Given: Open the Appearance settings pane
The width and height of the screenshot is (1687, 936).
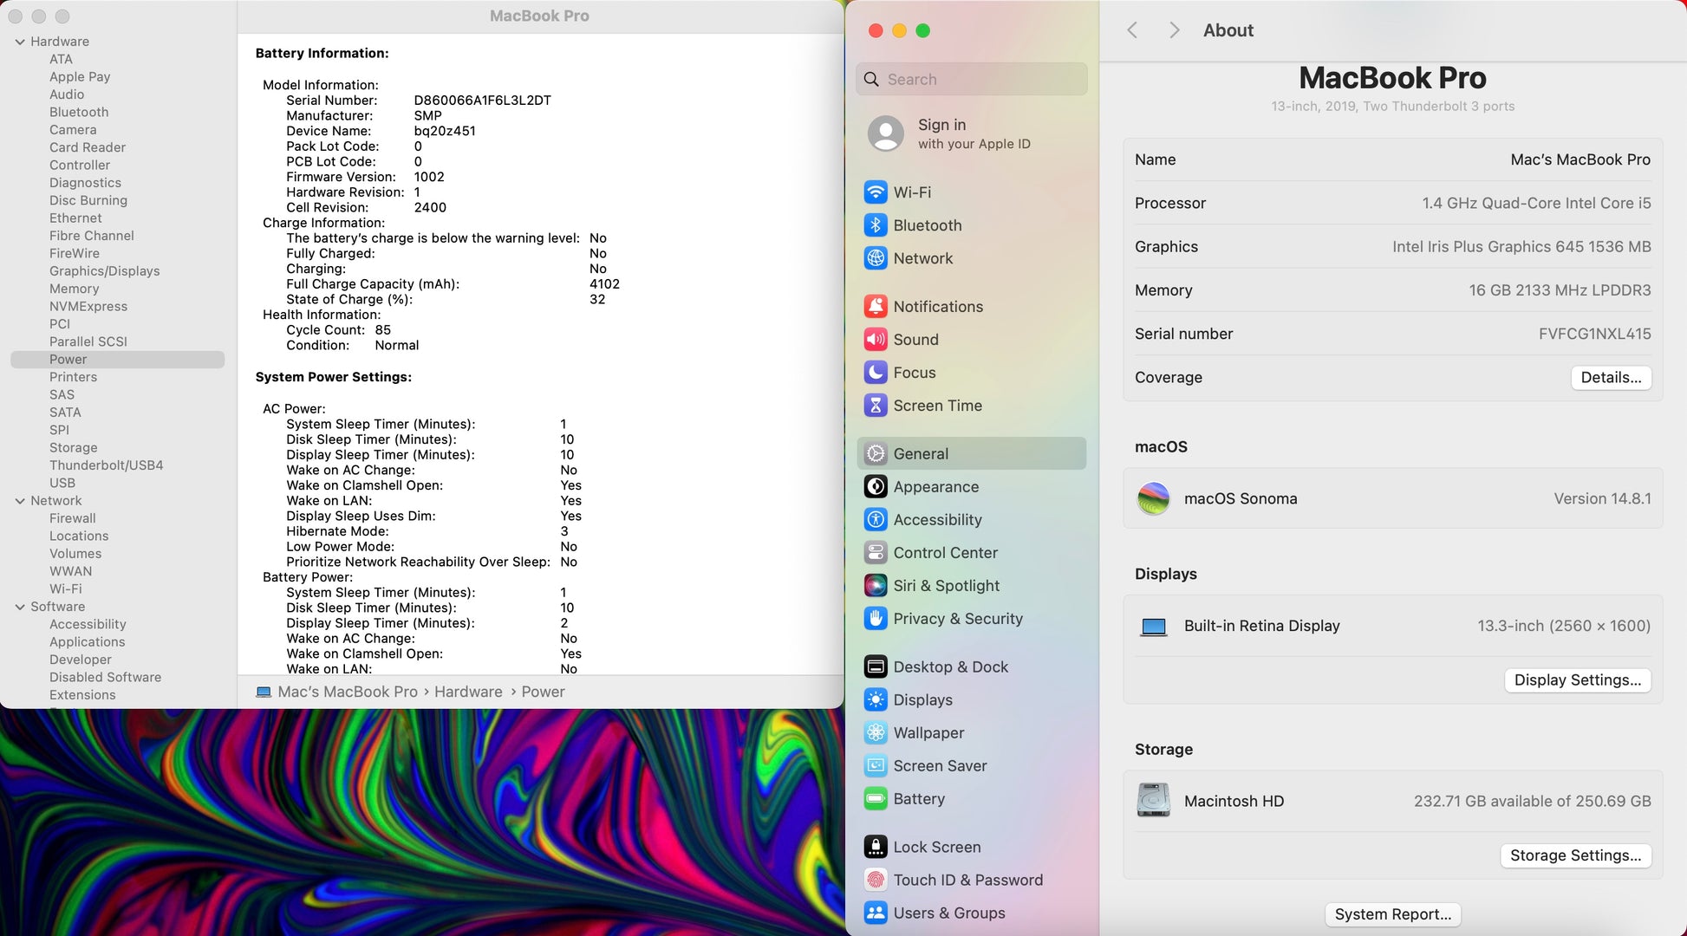Looking at the screenshot, I should [x=935, y=487].
